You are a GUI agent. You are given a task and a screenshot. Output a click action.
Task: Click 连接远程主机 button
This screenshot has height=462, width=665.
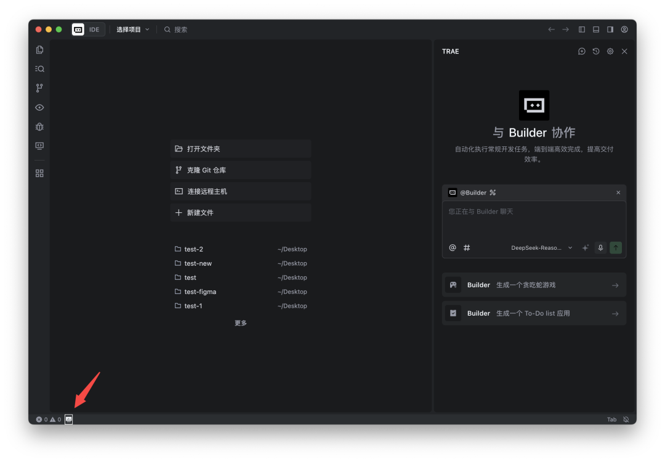pos(241,191)
